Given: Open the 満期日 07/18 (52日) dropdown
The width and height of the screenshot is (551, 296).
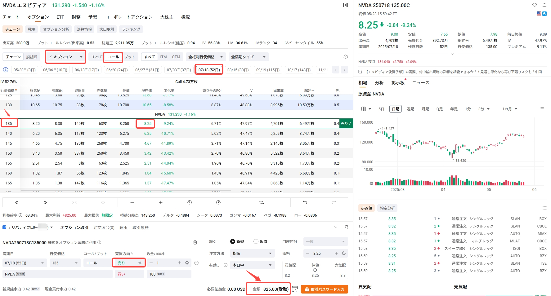Looking at the screenshot, I should click(25, 263).
